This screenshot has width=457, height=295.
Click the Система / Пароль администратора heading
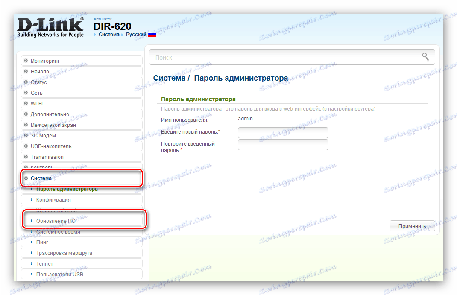pos(221,78)
